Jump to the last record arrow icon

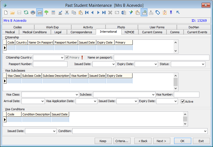[104, 13]
